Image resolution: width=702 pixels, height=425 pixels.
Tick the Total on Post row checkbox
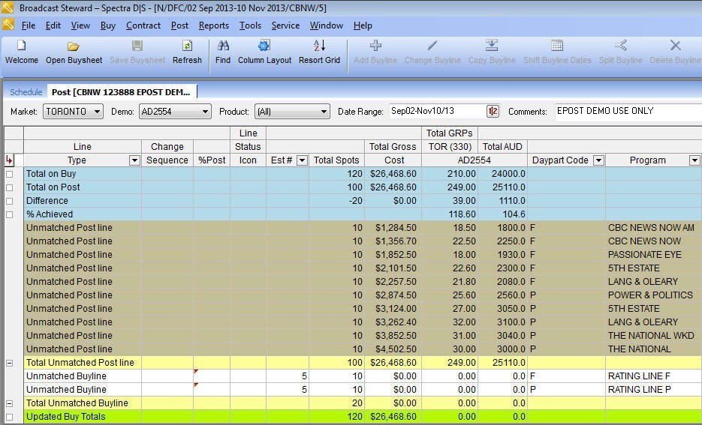[x=10, y=187]
